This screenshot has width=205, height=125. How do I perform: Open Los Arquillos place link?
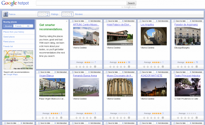tap(147, 25)
